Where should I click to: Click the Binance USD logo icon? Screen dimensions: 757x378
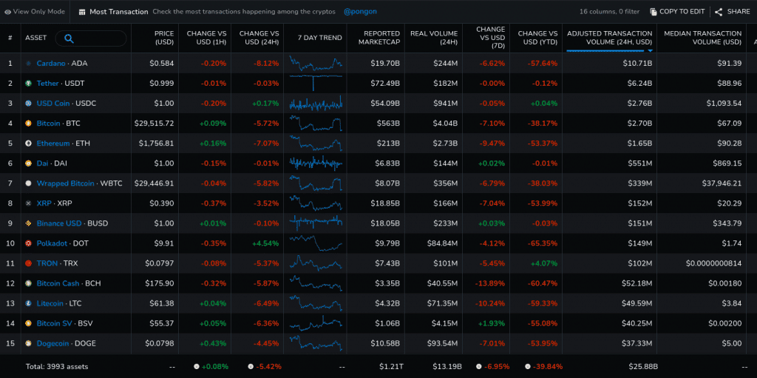pyautogui.click(x=28, y=223)
